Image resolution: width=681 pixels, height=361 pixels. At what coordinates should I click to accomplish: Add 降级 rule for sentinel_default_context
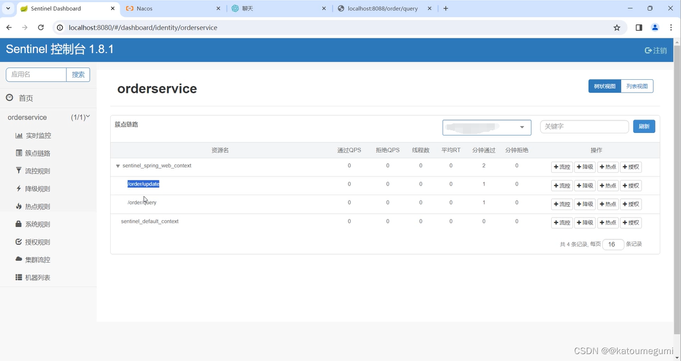pos(585,223)
